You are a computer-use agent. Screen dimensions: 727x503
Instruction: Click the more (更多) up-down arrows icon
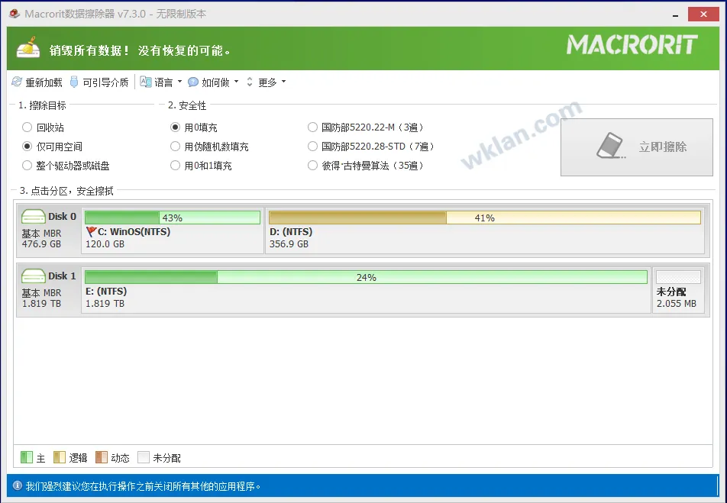(250, 82)
